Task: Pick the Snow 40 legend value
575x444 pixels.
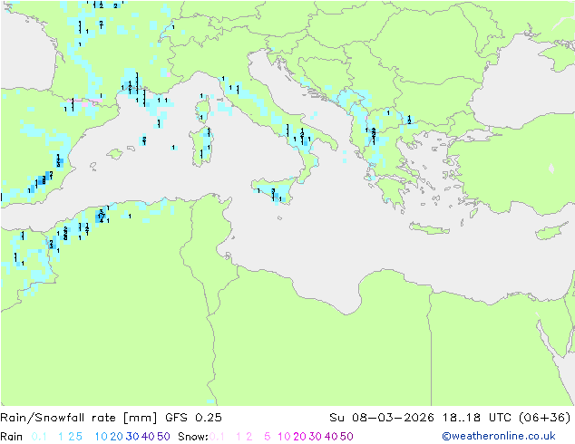Action: (x=331, y=437)
